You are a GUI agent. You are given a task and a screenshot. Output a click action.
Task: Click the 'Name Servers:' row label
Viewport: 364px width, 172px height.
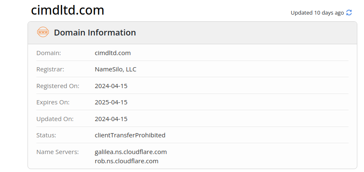click(x=58, y=152)
